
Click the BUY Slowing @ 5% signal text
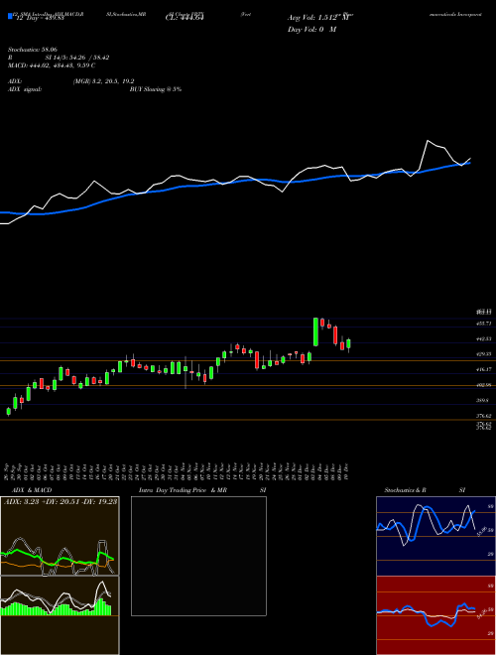pyautogui.click(x=156, y=89)
